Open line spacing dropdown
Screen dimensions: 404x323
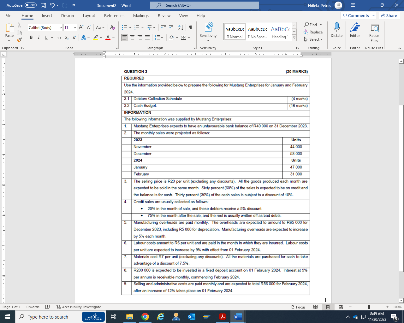click(159, 38)
